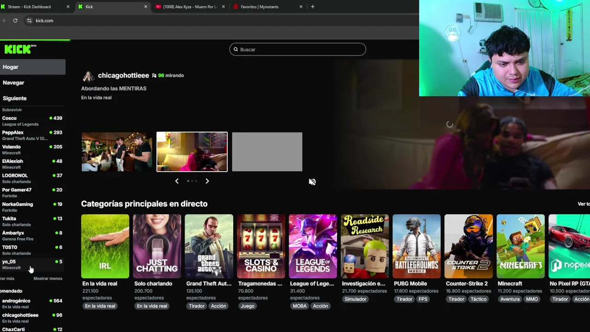Viewport: 590px width, 332px height.
Task: Close the Stream - Kick Dashboard tab
Action: (68, 6)
